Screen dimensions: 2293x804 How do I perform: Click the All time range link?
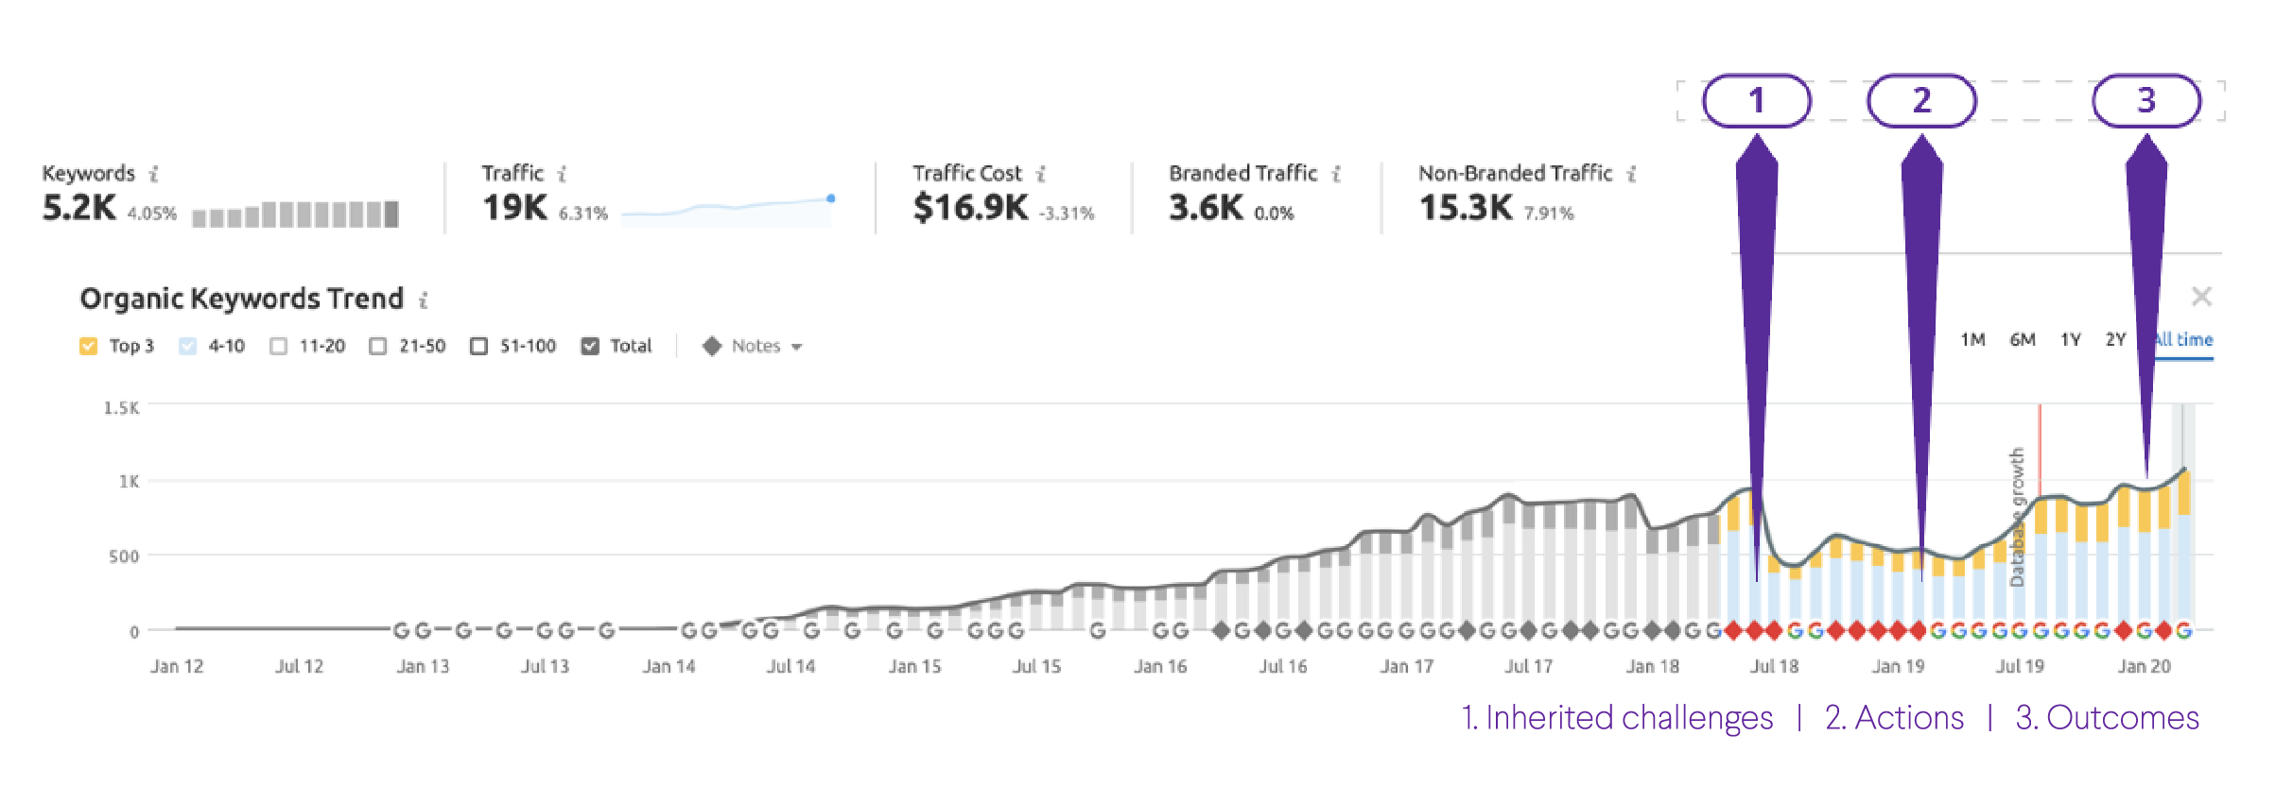point(2186,340)
